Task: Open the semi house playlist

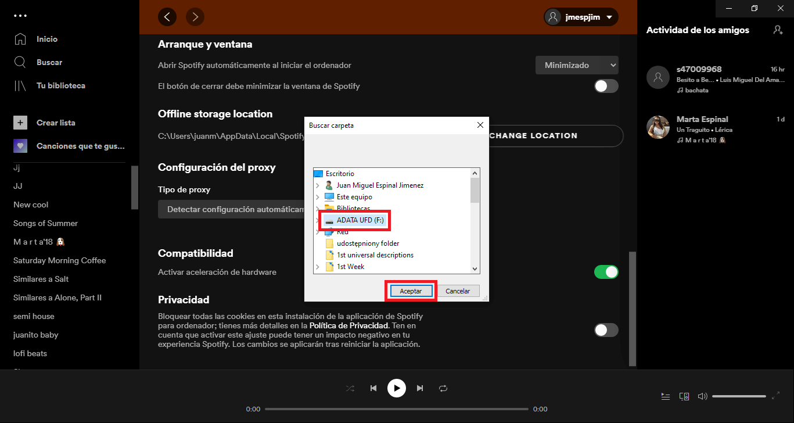Action: [x=34, y=316]
